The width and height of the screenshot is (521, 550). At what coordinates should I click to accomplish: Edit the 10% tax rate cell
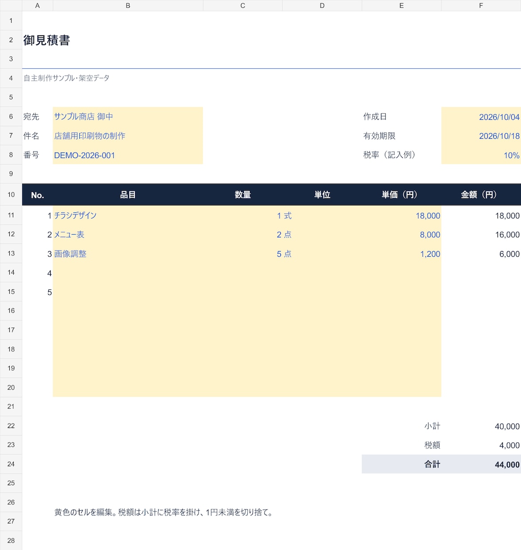tap(481, 155)
